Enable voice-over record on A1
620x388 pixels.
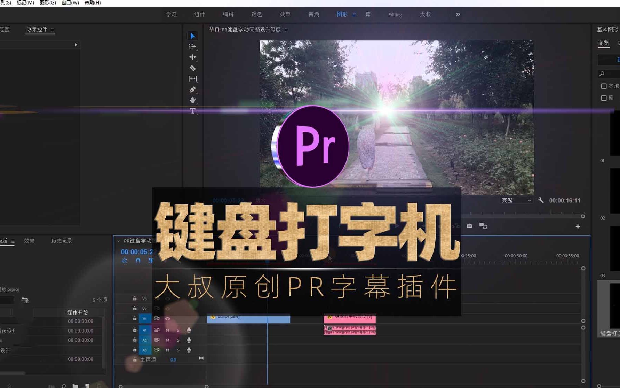click(189, 330)
